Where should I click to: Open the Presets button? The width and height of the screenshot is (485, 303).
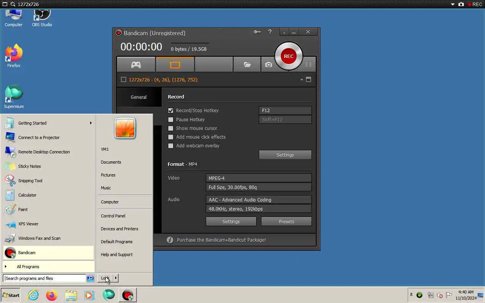286,221
